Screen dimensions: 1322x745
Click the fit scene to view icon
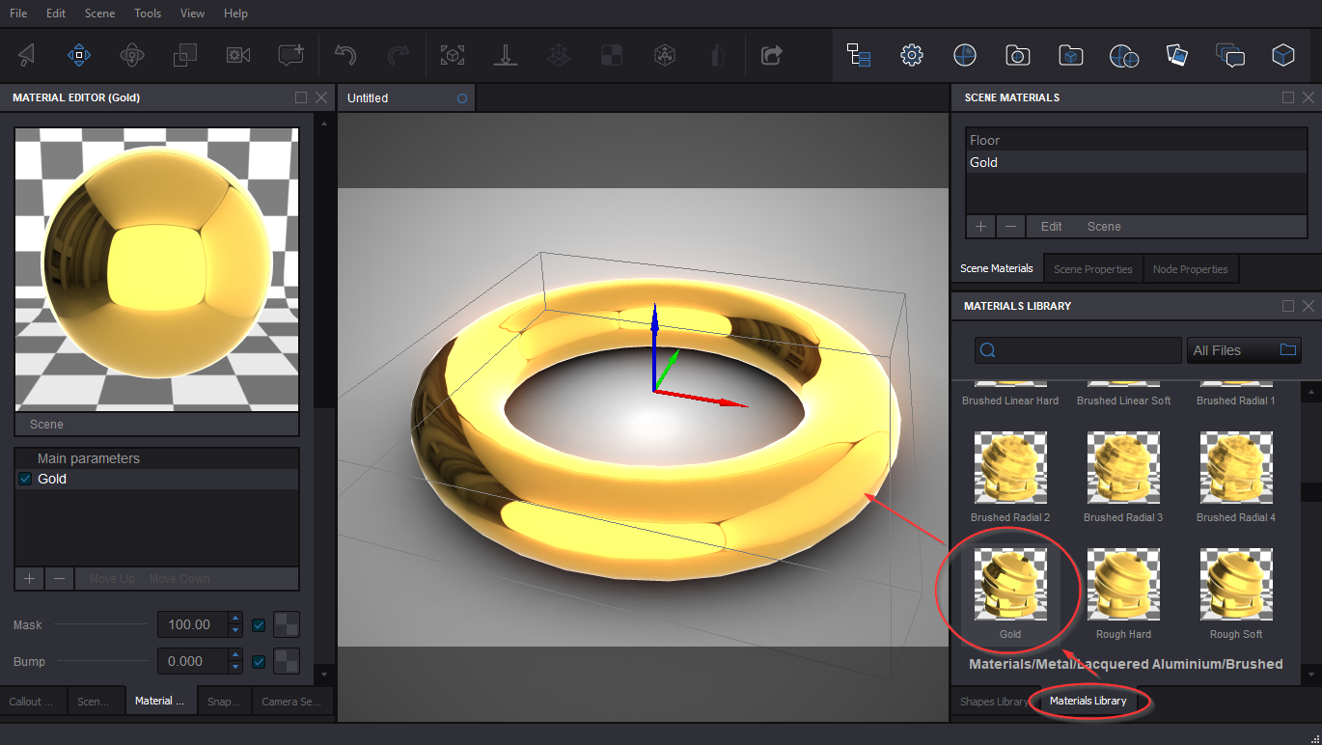[452, 55]
